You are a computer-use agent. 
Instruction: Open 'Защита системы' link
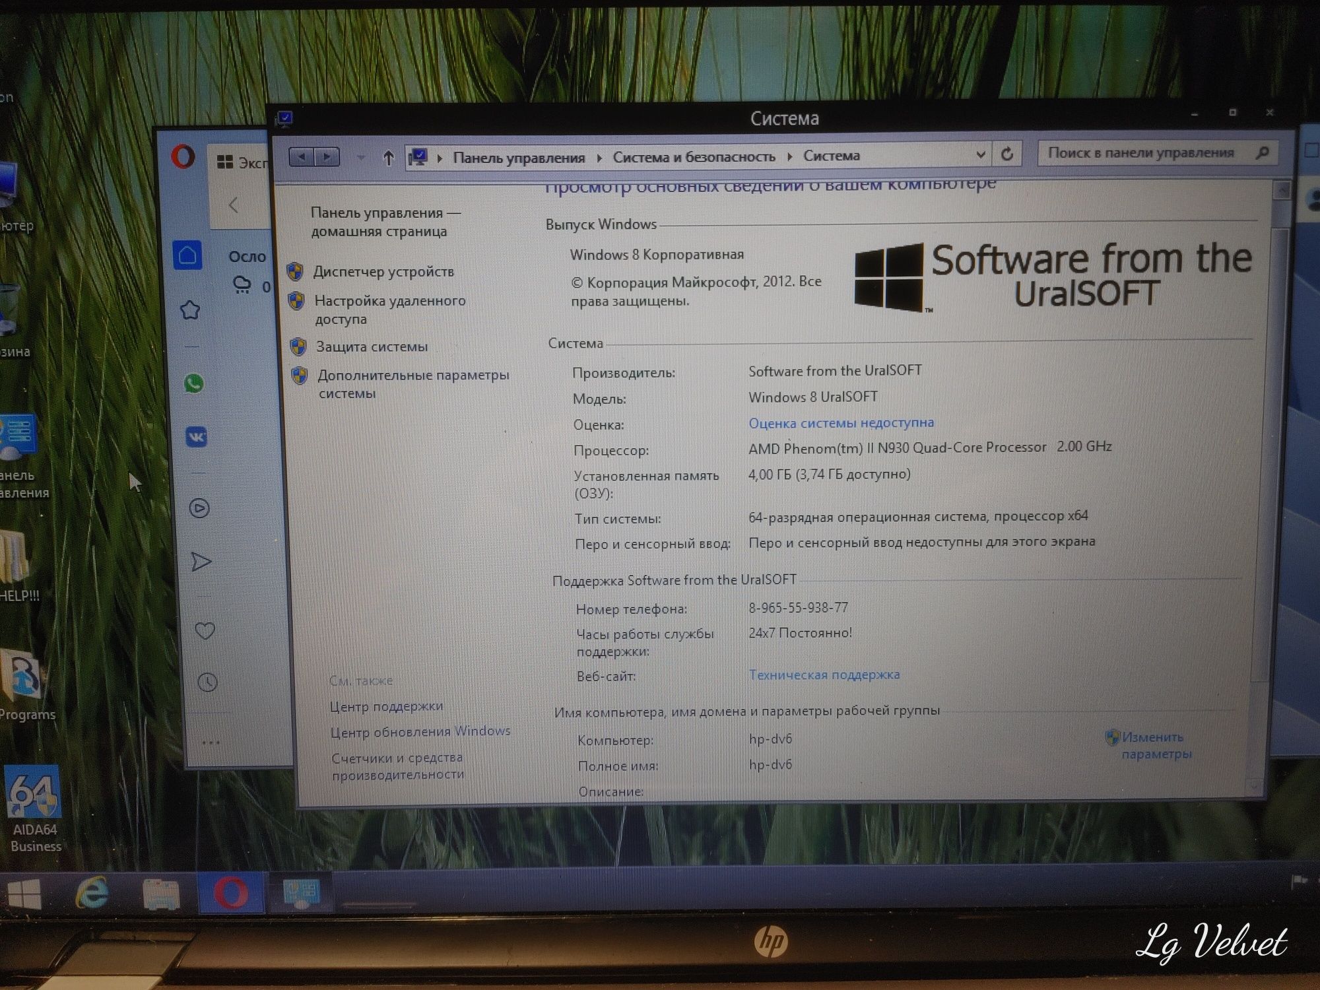point(372,346)
